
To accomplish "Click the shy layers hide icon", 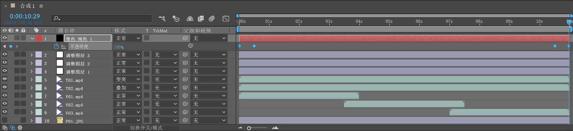I will (x=190, y=18).
